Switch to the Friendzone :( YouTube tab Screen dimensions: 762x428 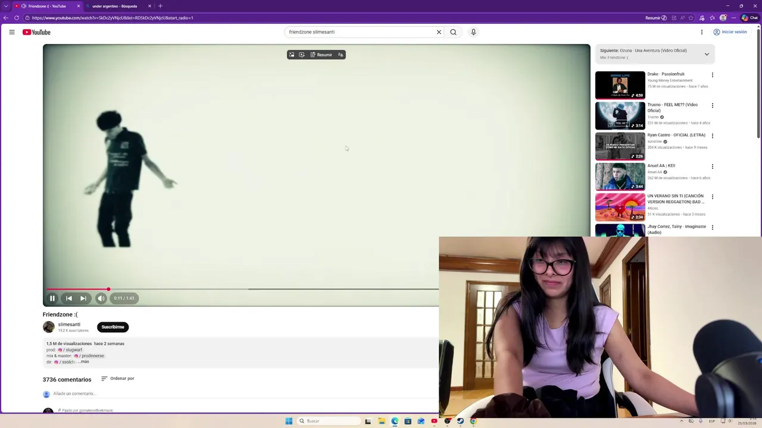pos(46,6)
